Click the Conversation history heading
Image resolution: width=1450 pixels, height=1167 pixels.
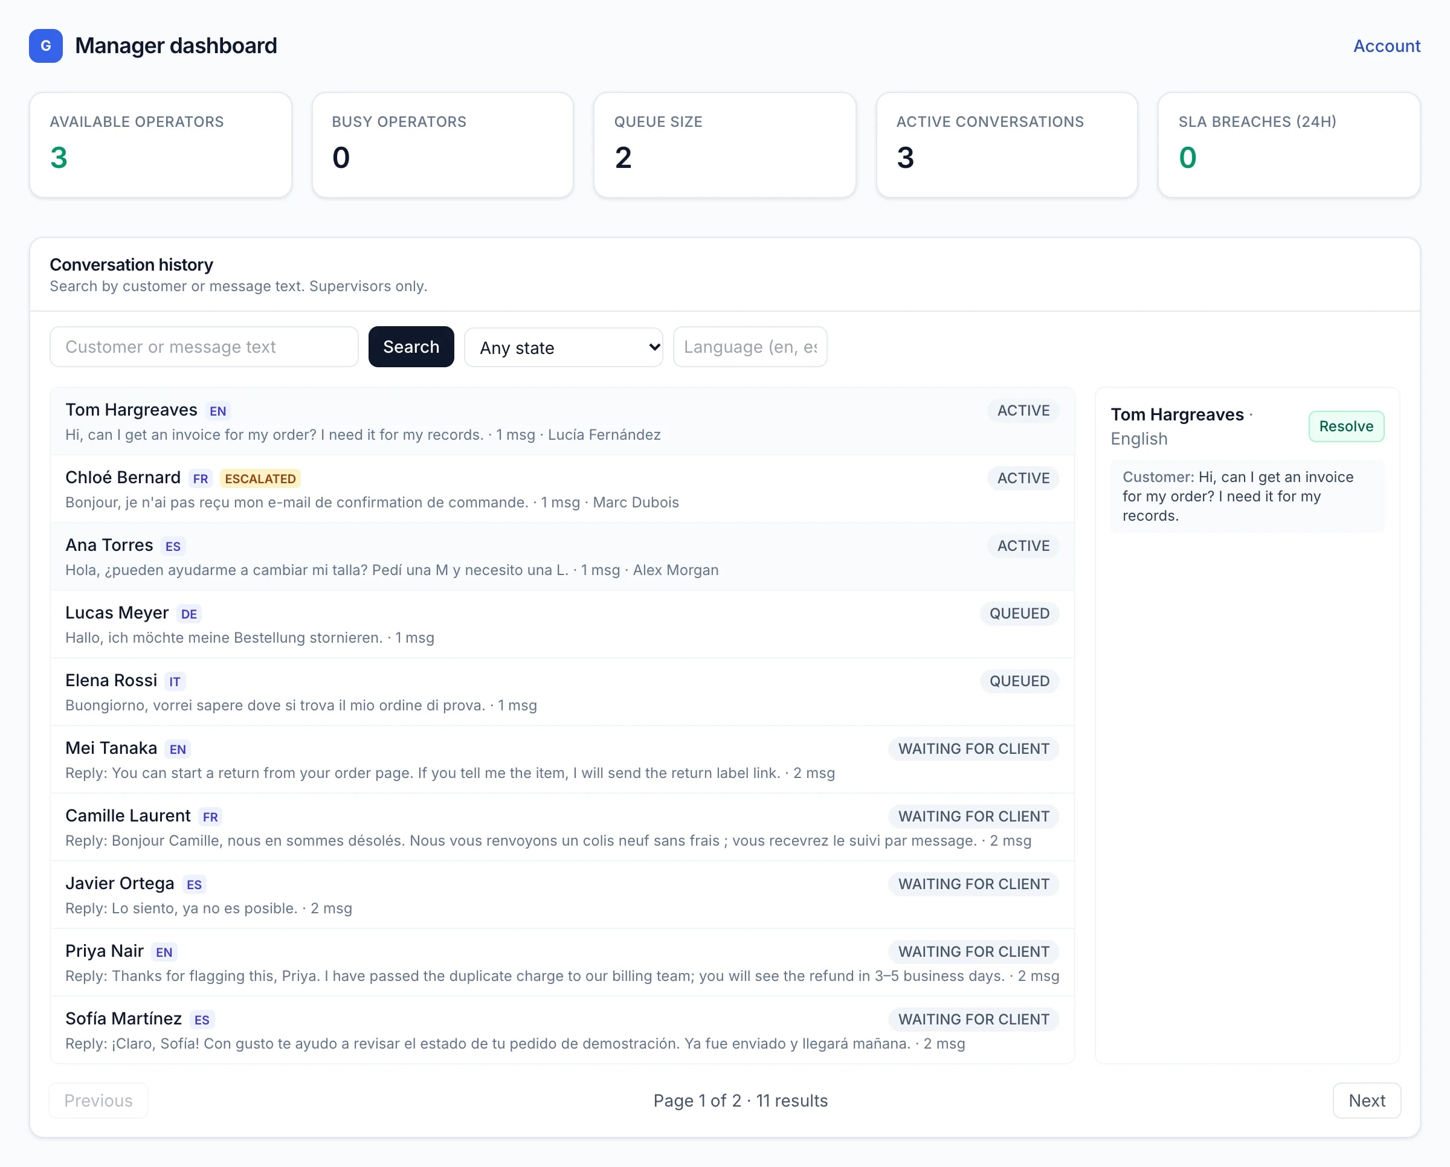132,265
